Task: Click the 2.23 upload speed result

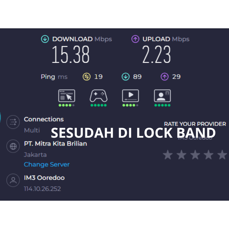Action: tap(157, 55)
